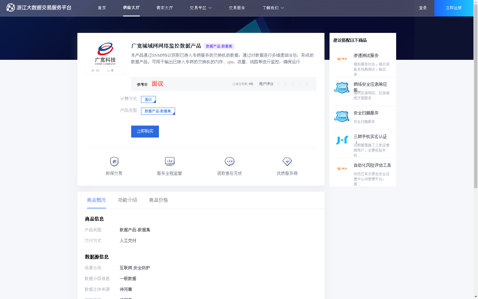The height and width of the screenshot is (299, 478).
Task: Click the eye view-count icon
Action: click(x=93, y=71)
